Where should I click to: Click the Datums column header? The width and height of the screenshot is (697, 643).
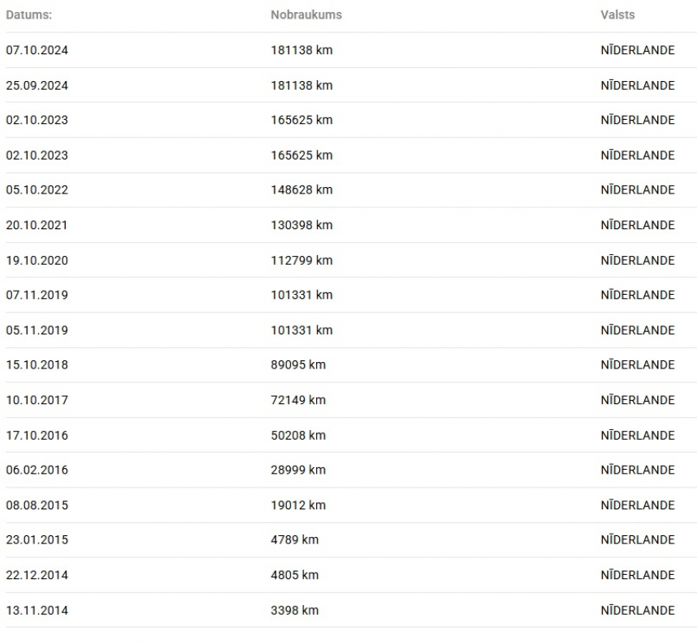pyautogui.click(x=29, y=15)
